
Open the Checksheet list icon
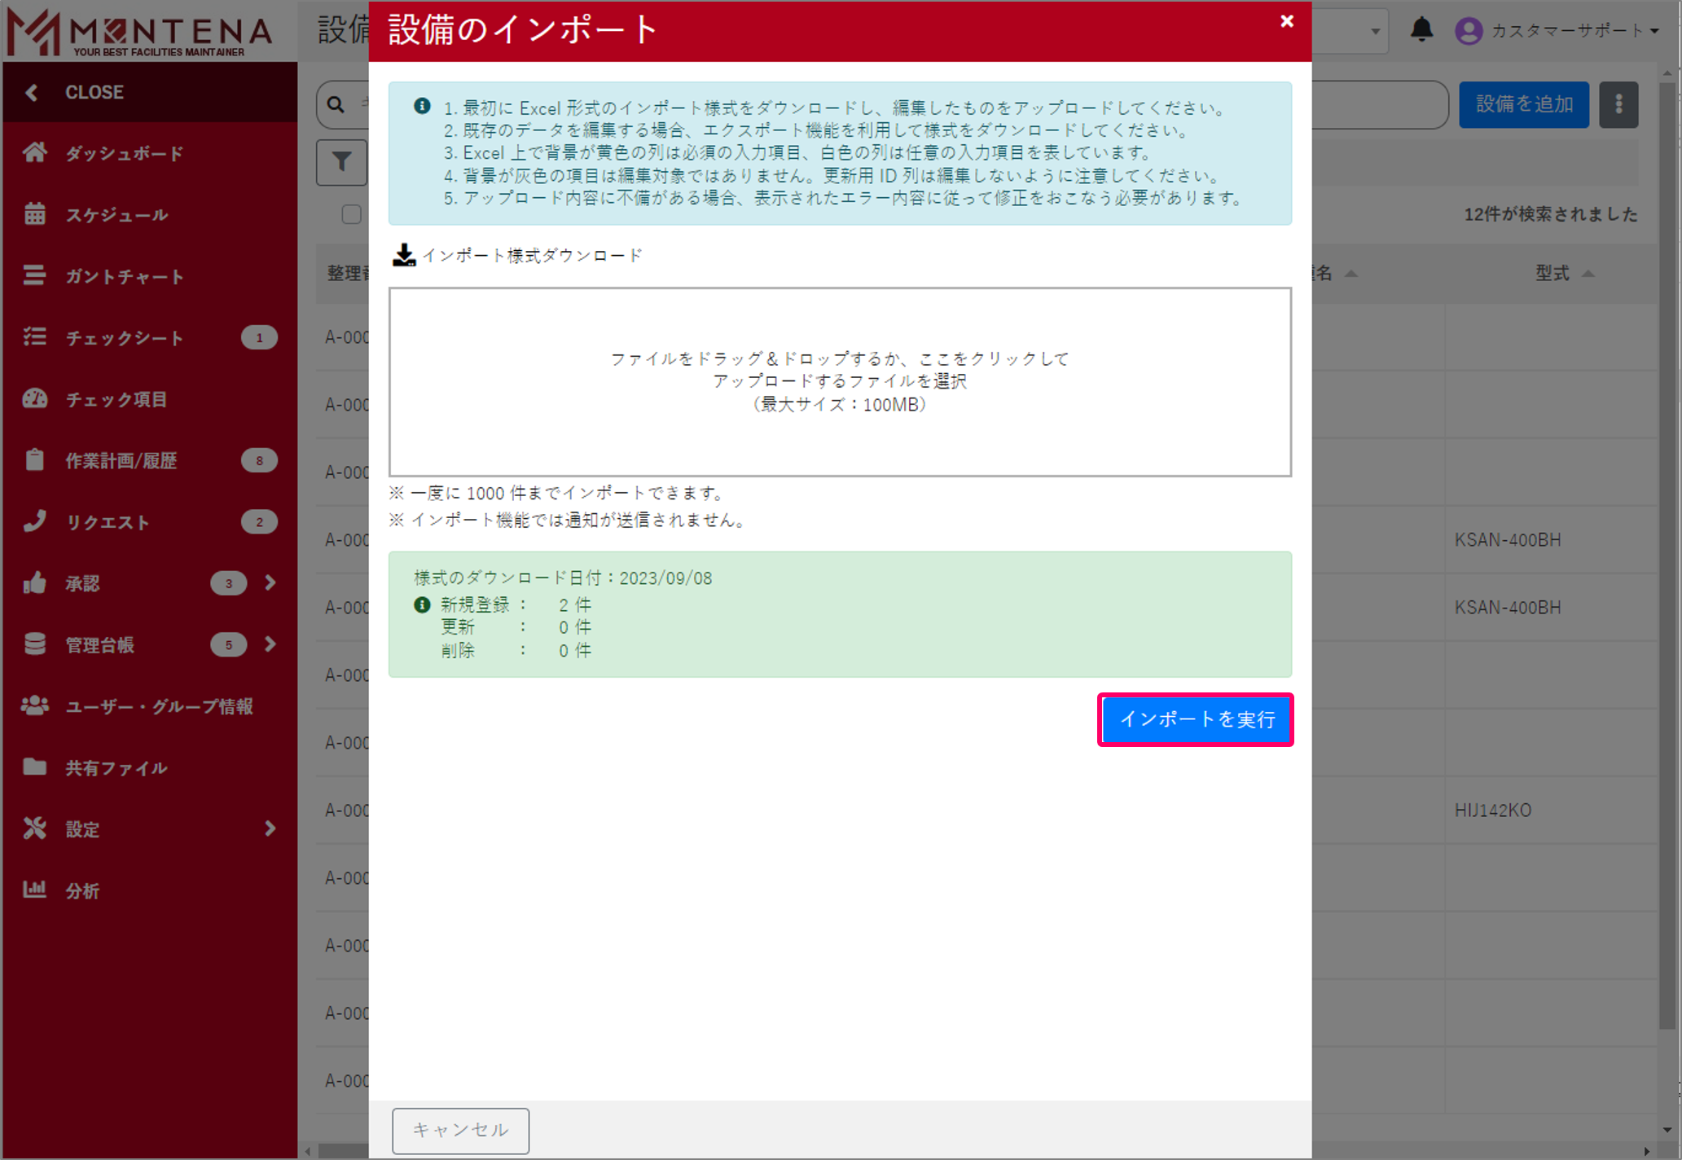34,337
